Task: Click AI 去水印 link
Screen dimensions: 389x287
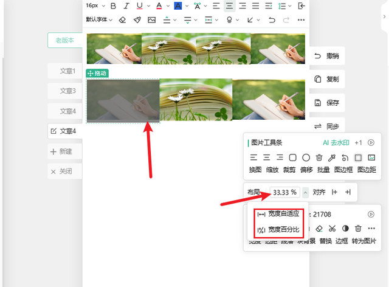Action: click(336, 143)
